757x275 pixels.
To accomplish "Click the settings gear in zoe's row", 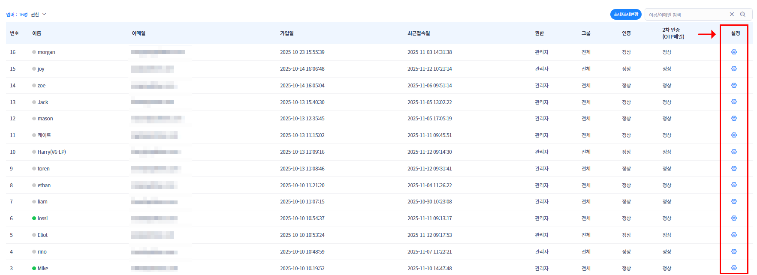I will pos(734,85).
